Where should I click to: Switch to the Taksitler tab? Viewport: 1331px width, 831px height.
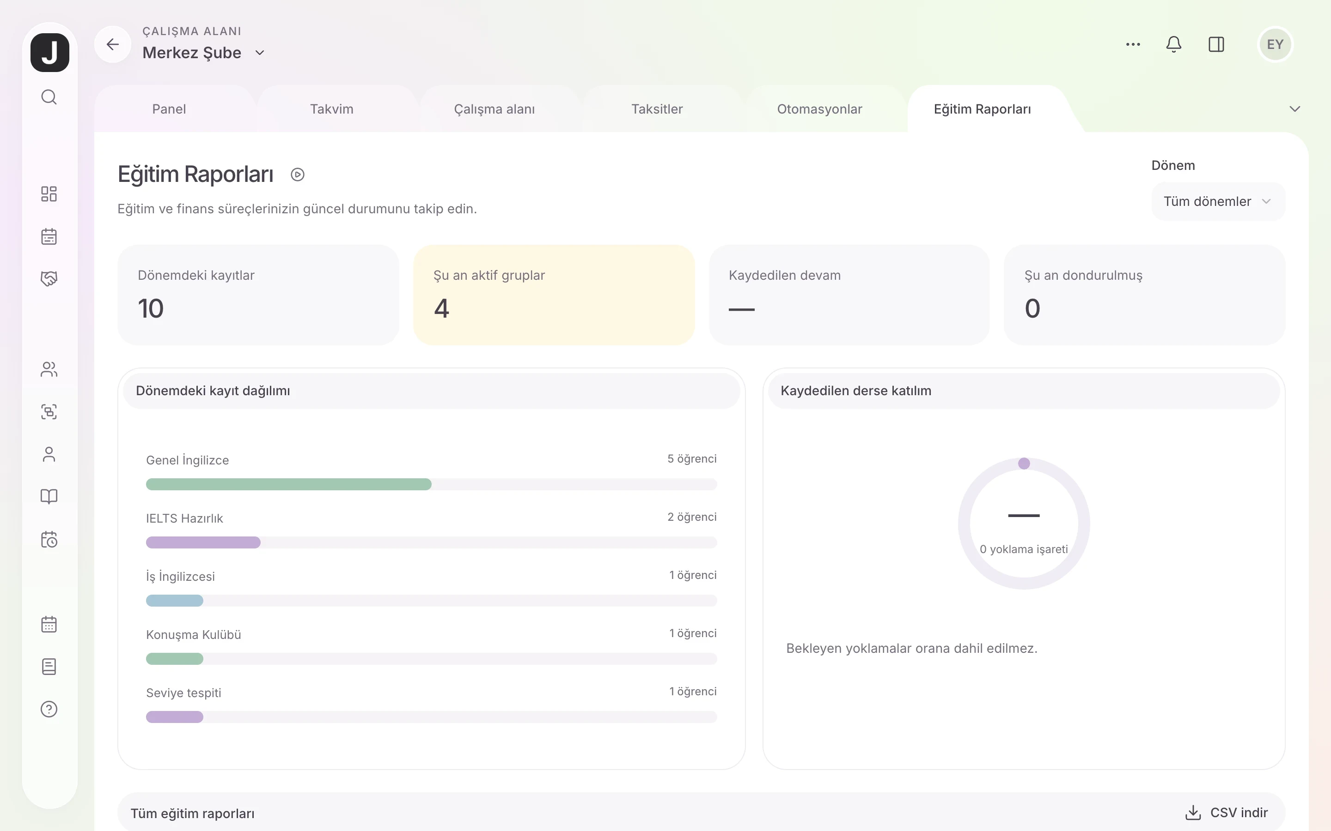tap(657, 109)
